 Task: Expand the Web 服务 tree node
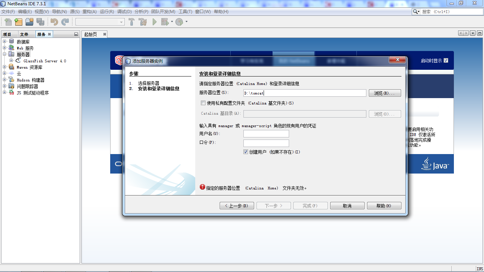[x=5, y=48]
